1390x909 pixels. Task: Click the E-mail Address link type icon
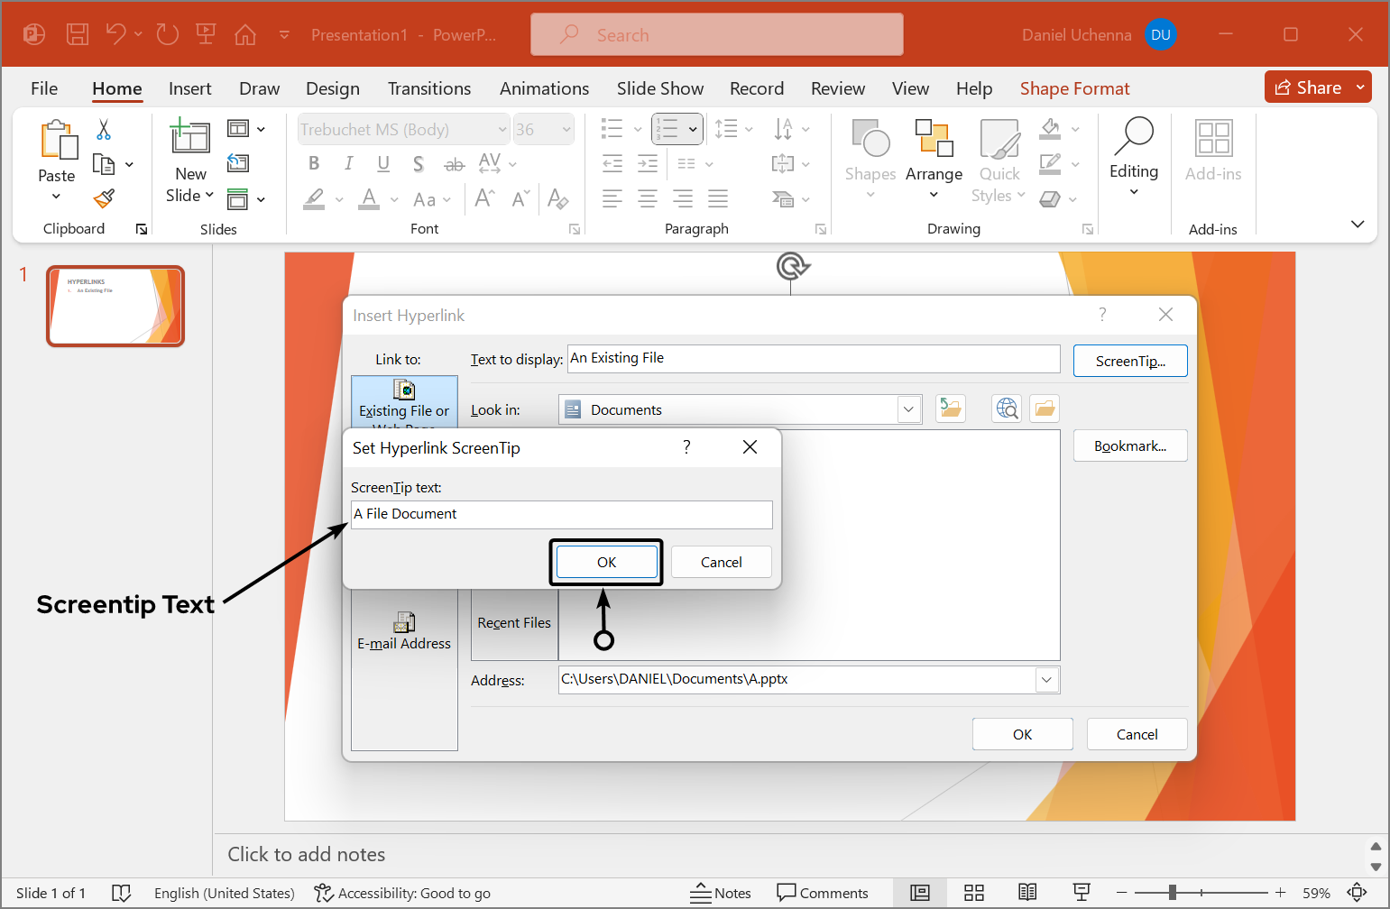point(404,631)
